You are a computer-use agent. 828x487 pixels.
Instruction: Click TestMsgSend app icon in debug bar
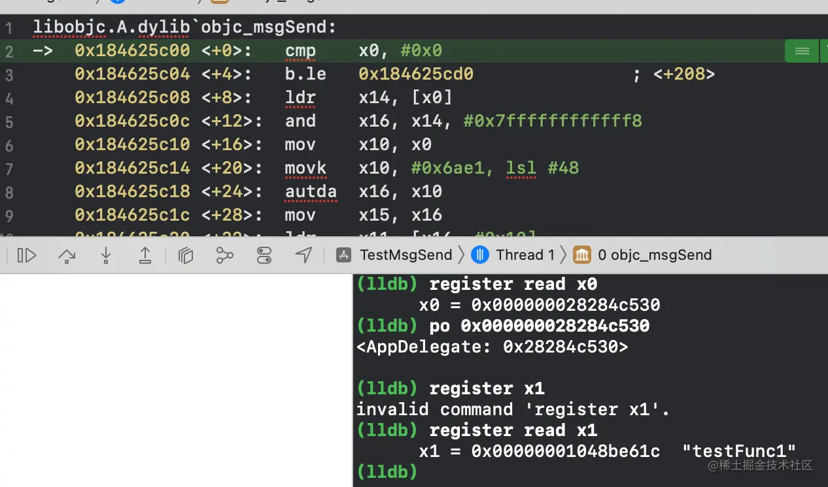click(344, 255)
